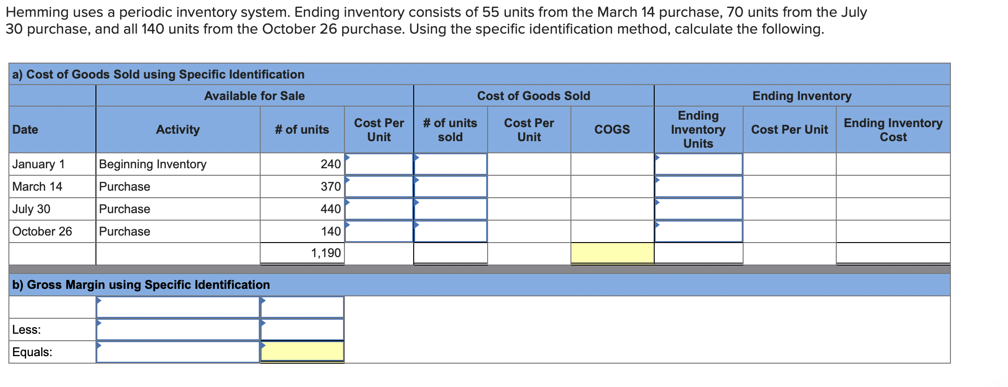Click the Equals: row label
This screenshot has width=1008, height=387.
point(32,352)
